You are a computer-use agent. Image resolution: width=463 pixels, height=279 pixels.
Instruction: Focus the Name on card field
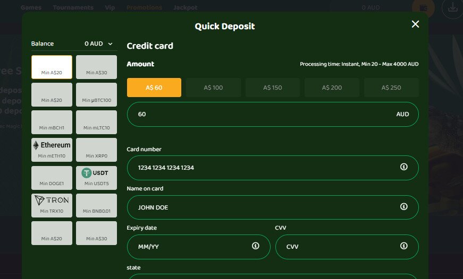[273, 207]
